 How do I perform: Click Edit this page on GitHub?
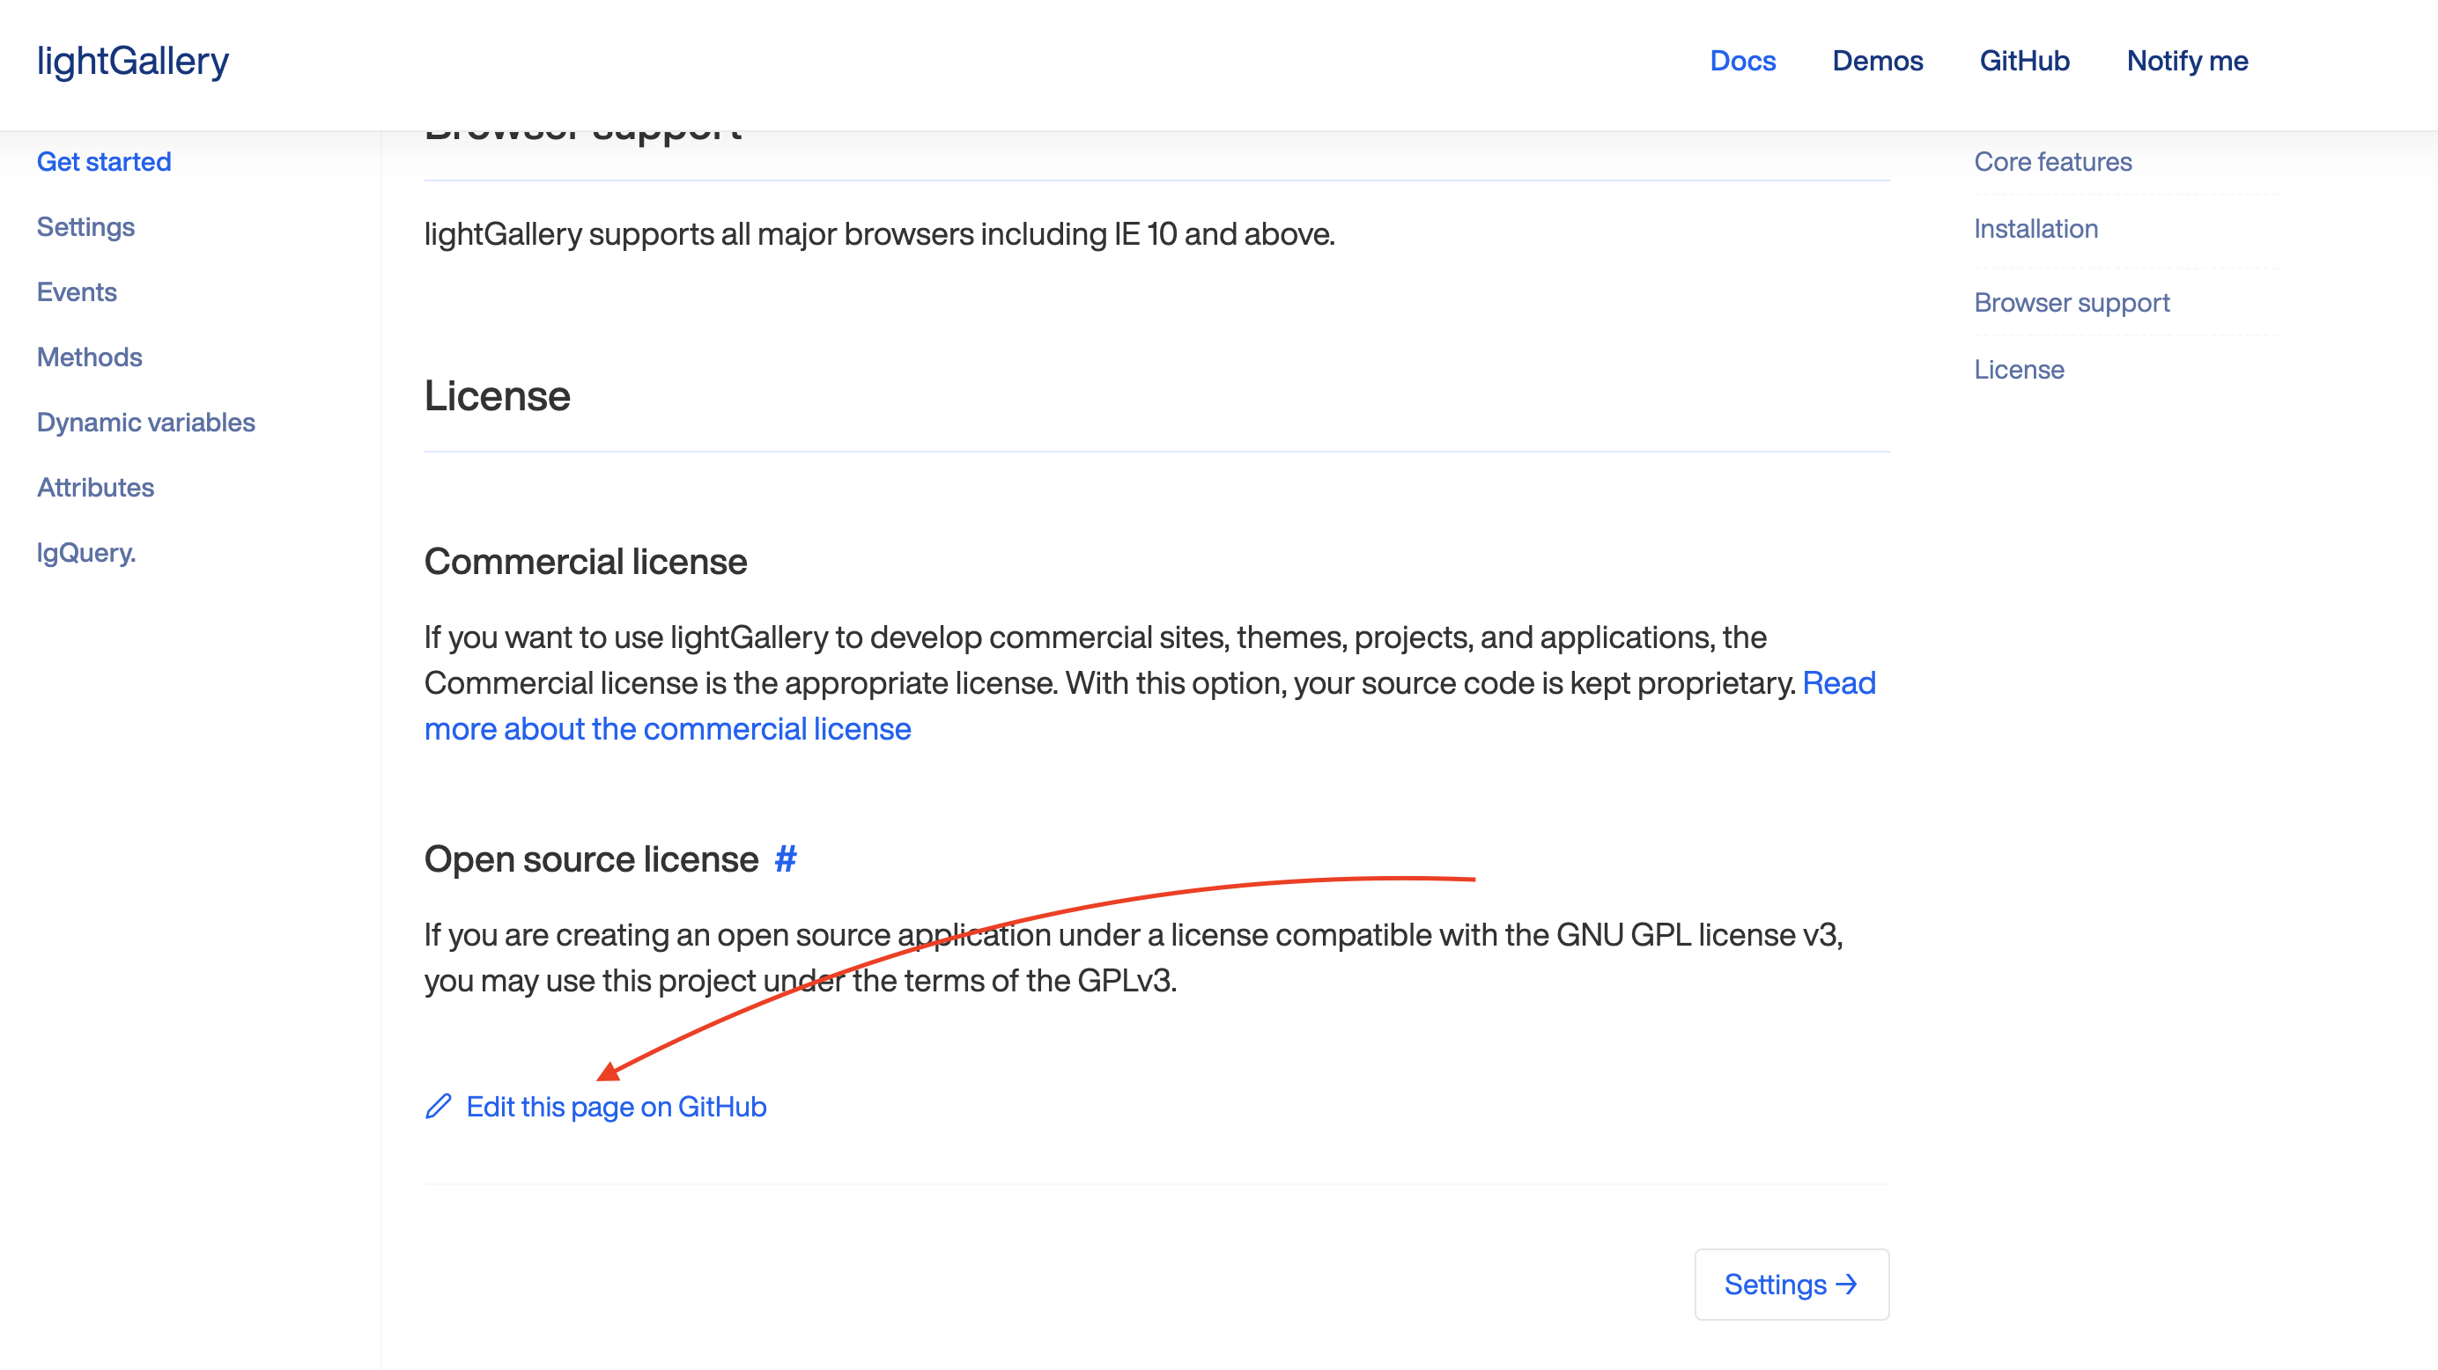[x=617, y=1105]
